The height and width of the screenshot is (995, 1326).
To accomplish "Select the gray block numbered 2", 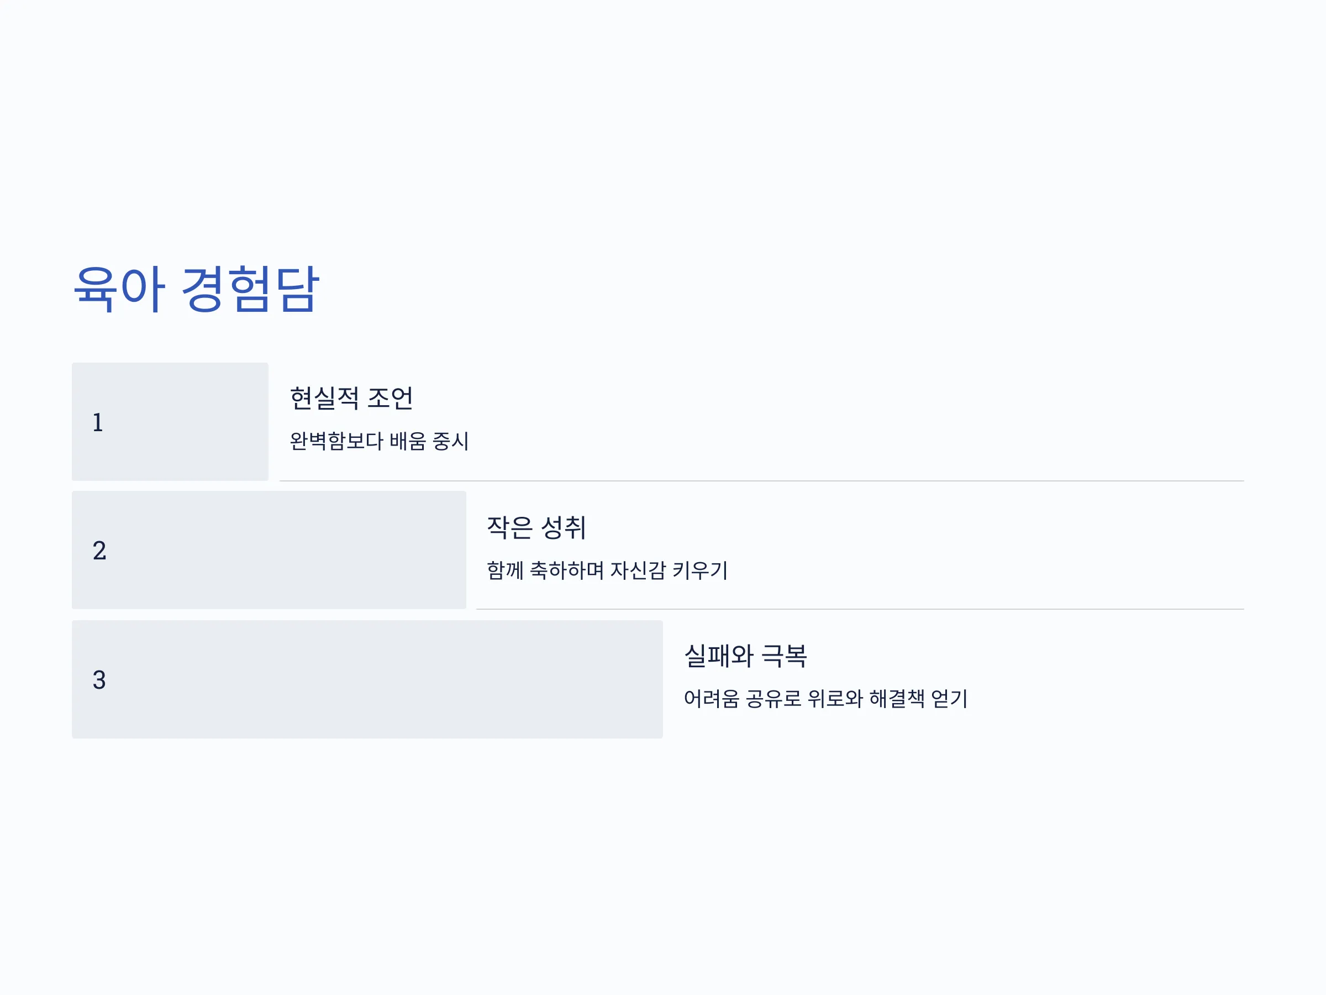I will click(269, 550).
